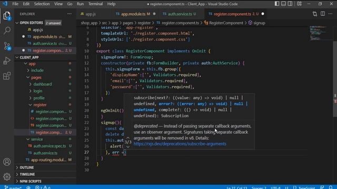Toggle bottom panel layout icon
Viewport: 337px width, 189px height.
pos(283,4)
